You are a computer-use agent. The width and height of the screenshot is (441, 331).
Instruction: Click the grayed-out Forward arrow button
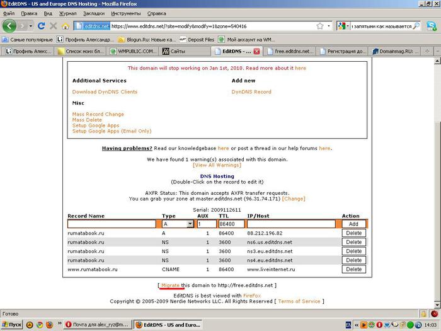click(x=23, y=26)
